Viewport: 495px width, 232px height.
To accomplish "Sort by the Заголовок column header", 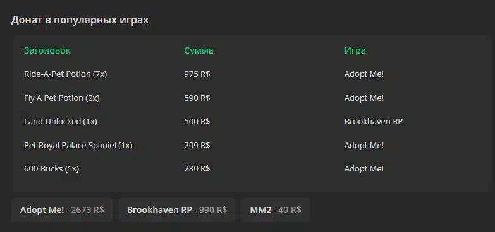I will coord(47,50).
